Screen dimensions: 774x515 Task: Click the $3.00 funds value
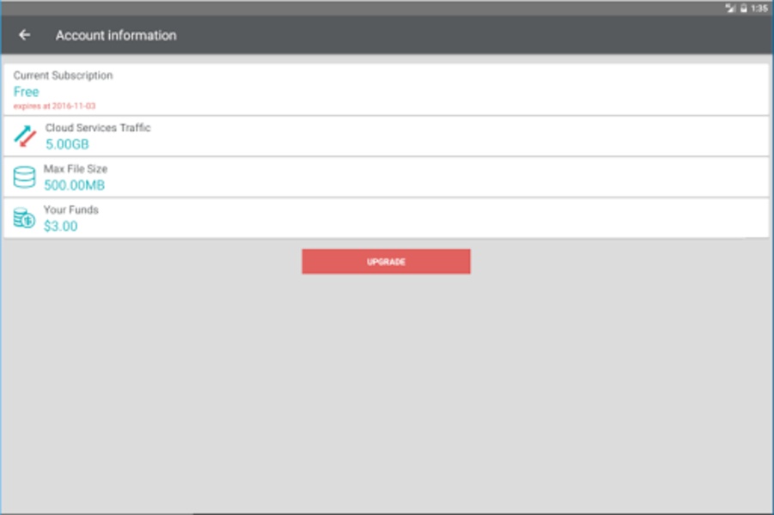(x=61, y=226)
